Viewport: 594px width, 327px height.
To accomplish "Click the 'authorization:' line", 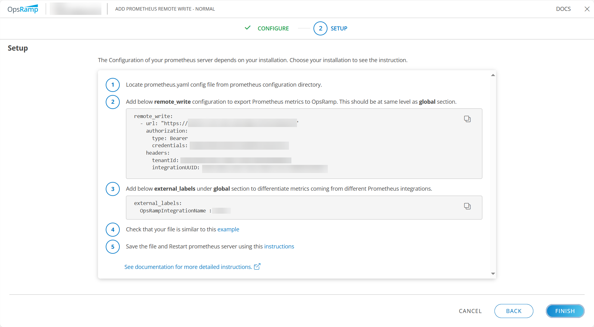I will tap(167, 131).
